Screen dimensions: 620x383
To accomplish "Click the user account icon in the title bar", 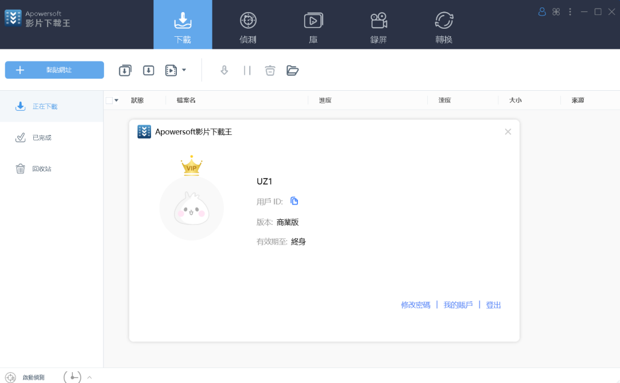I will [x=542, y=12].
